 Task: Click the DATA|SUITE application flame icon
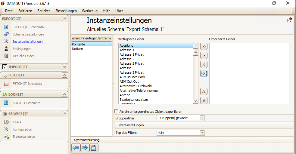(3, 3)
